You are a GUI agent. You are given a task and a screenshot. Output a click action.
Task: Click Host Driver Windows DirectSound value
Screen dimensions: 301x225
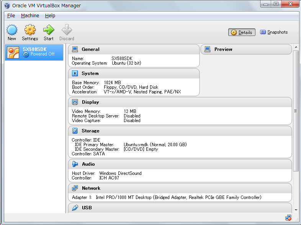pyautogui.click(x=120, y=173)
